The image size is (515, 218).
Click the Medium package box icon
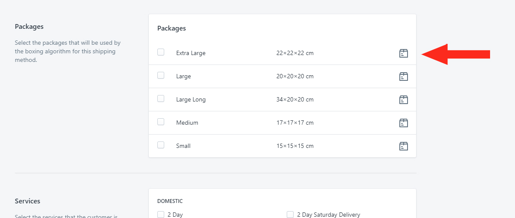pyautogui.click(x=403, y=123)
